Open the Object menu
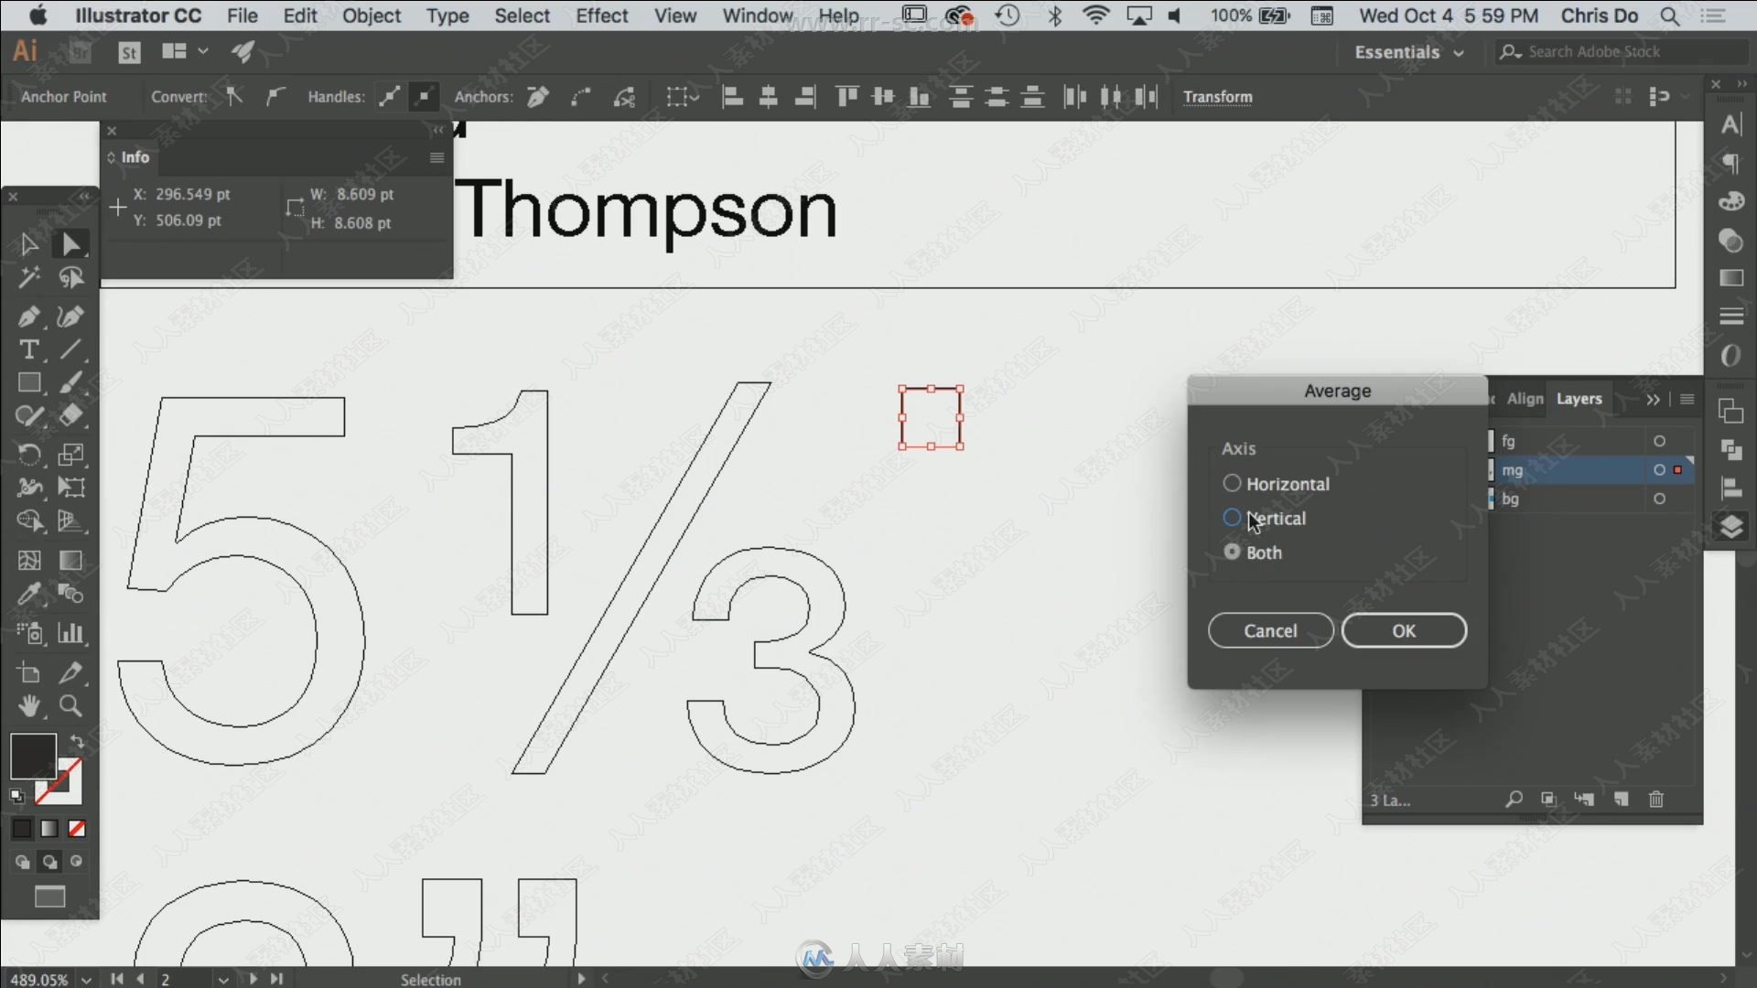 pyautogui.click(x=372, y=16)
